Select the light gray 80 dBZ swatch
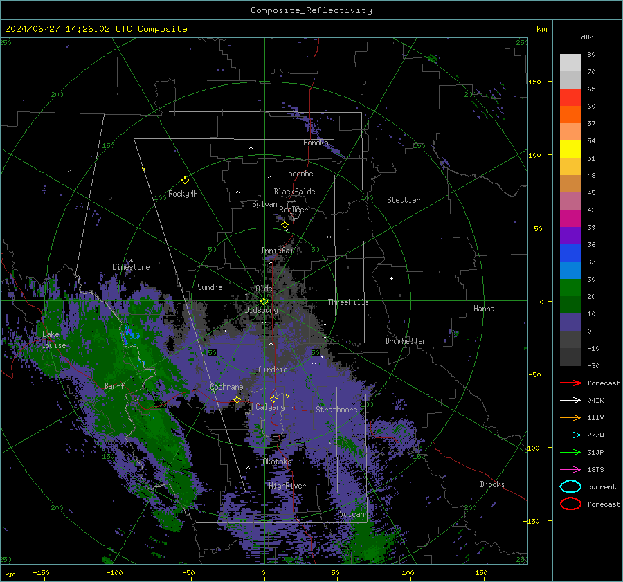The height and width of the screenshot is (582, 623). (x=570, y=62)
